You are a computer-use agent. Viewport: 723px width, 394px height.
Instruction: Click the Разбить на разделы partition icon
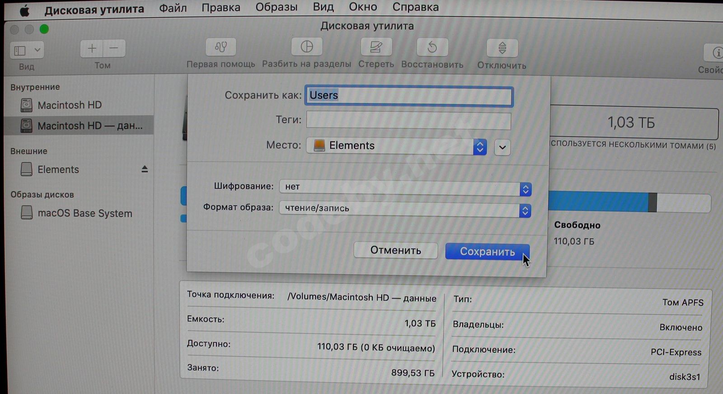[x=307, y=47]
